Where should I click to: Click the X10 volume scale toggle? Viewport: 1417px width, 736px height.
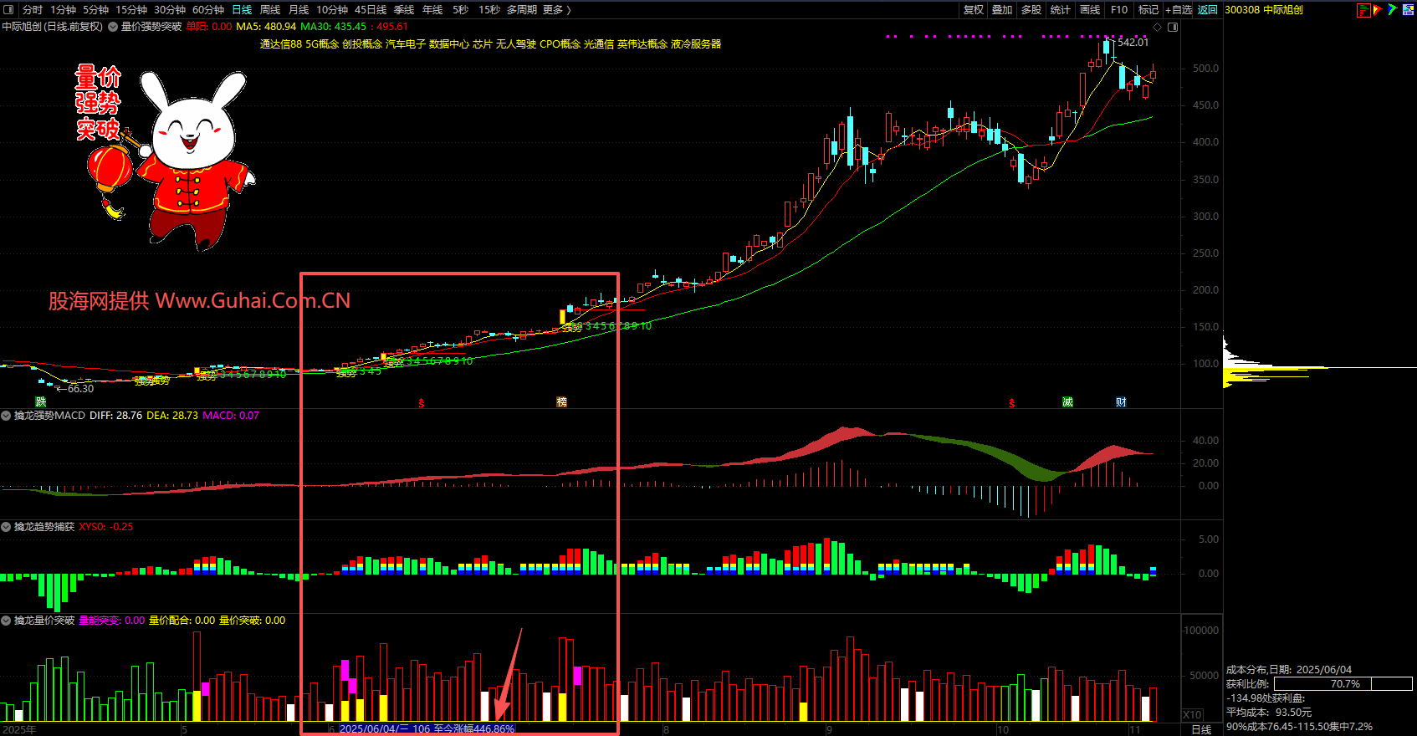point(1192,715)
